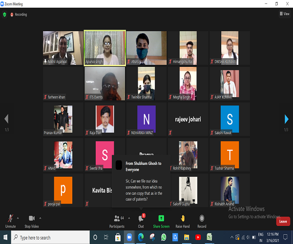This screenshot has height=244, width=293.
Task: Select DIKSHA KUMARI's video tile
Action: point(230,48)
